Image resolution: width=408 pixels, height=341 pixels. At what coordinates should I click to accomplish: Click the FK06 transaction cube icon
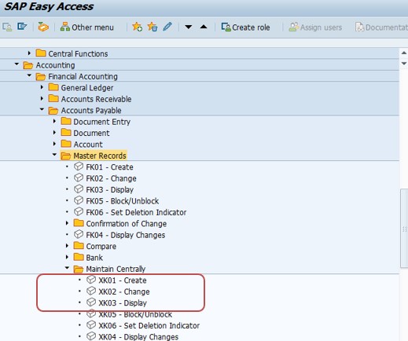(79, 211)
